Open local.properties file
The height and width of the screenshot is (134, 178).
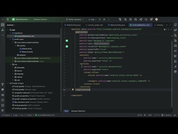(26, 105)
